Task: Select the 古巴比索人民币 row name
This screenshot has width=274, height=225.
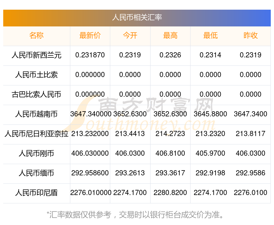Action: click(x=36, y=94)
